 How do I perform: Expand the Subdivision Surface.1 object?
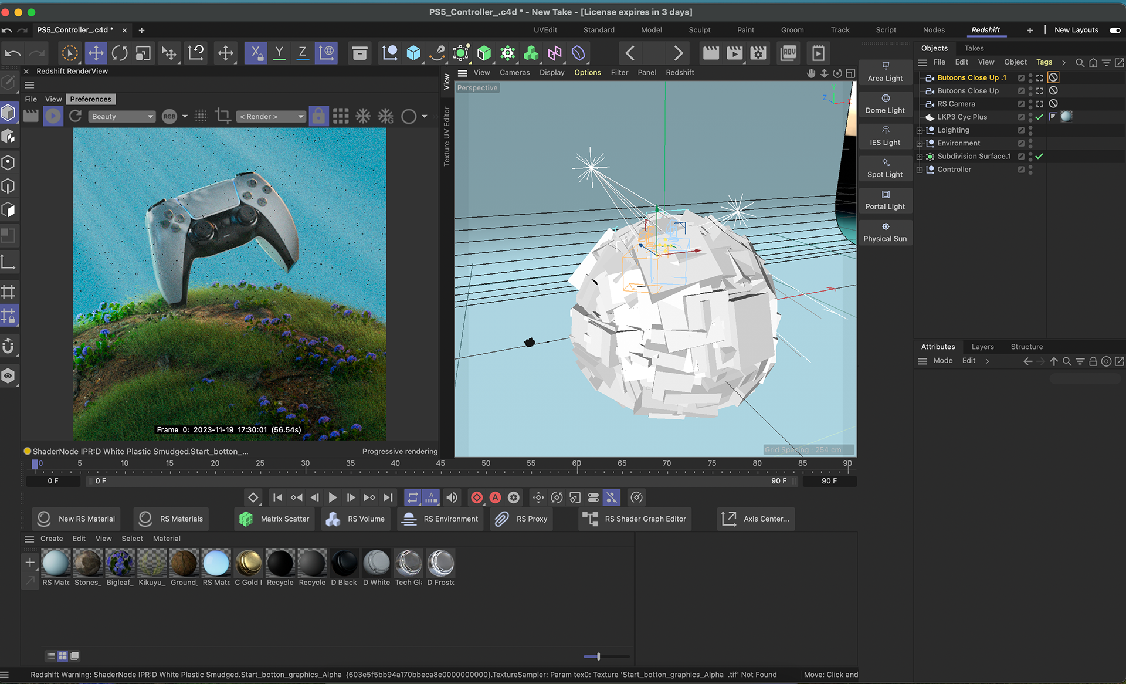(x=920, y=157)
